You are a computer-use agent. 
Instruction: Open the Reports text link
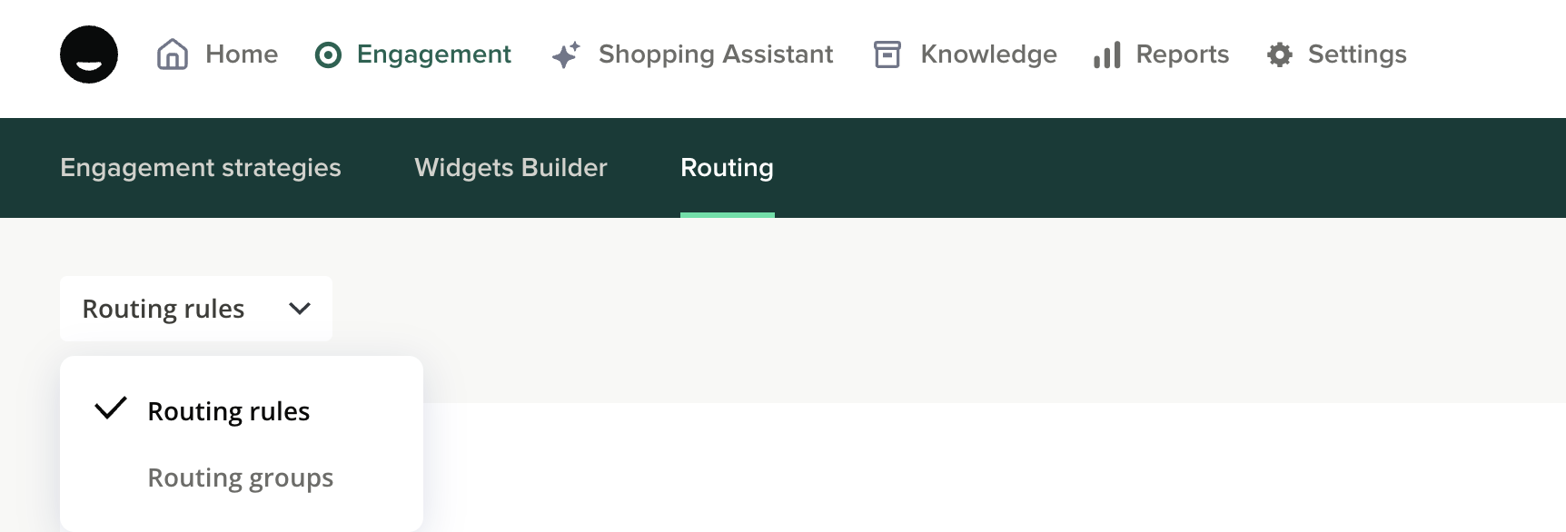[x=1182, y=54]
